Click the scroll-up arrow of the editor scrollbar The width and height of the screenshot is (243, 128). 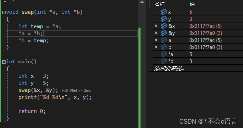click(x=142, y=2)
